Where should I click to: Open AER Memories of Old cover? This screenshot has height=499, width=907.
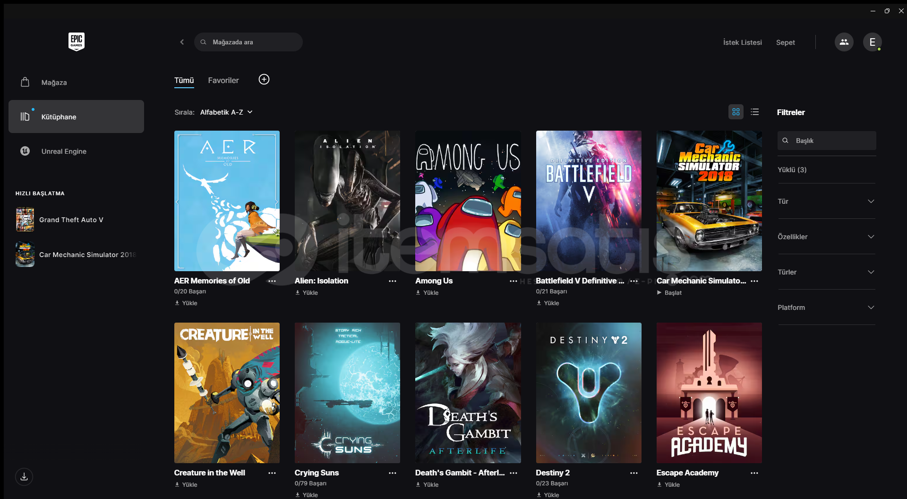[227, 201]
